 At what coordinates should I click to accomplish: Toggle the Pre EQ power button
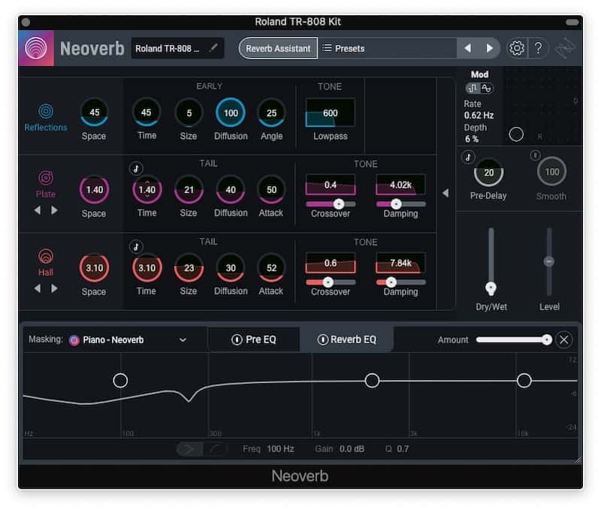coord(237,339)
